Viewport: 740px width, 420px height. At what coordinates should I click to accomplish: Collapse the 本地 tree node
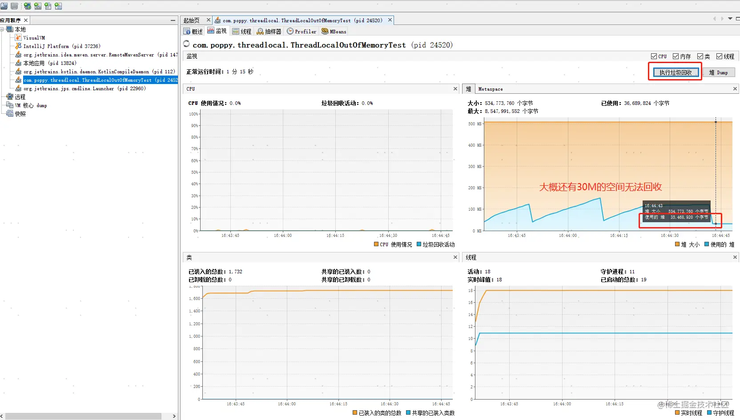2,29
